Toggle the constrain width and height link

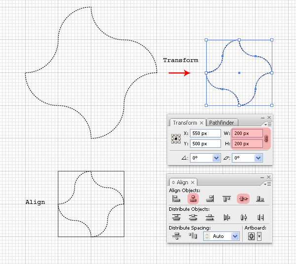[266, 138]
